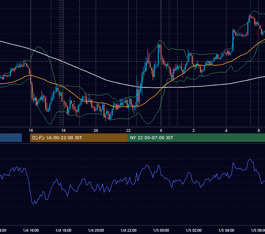This screenshot has height=234, width=265.
Task: Click the NY 22:00-07:00 JST session bar
Action: tap(196, 138)
